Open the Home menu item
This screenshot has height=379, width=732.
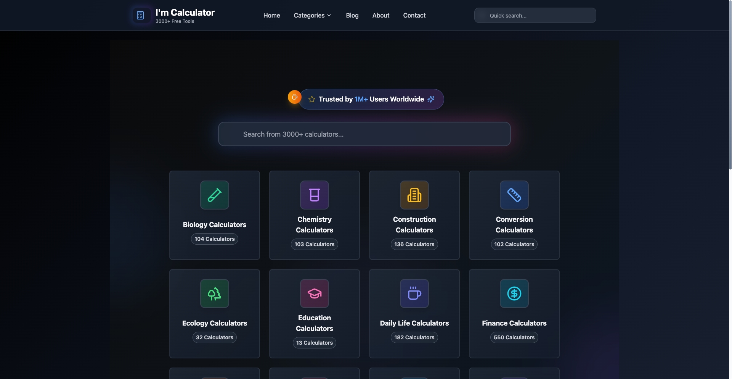(271, 15)
